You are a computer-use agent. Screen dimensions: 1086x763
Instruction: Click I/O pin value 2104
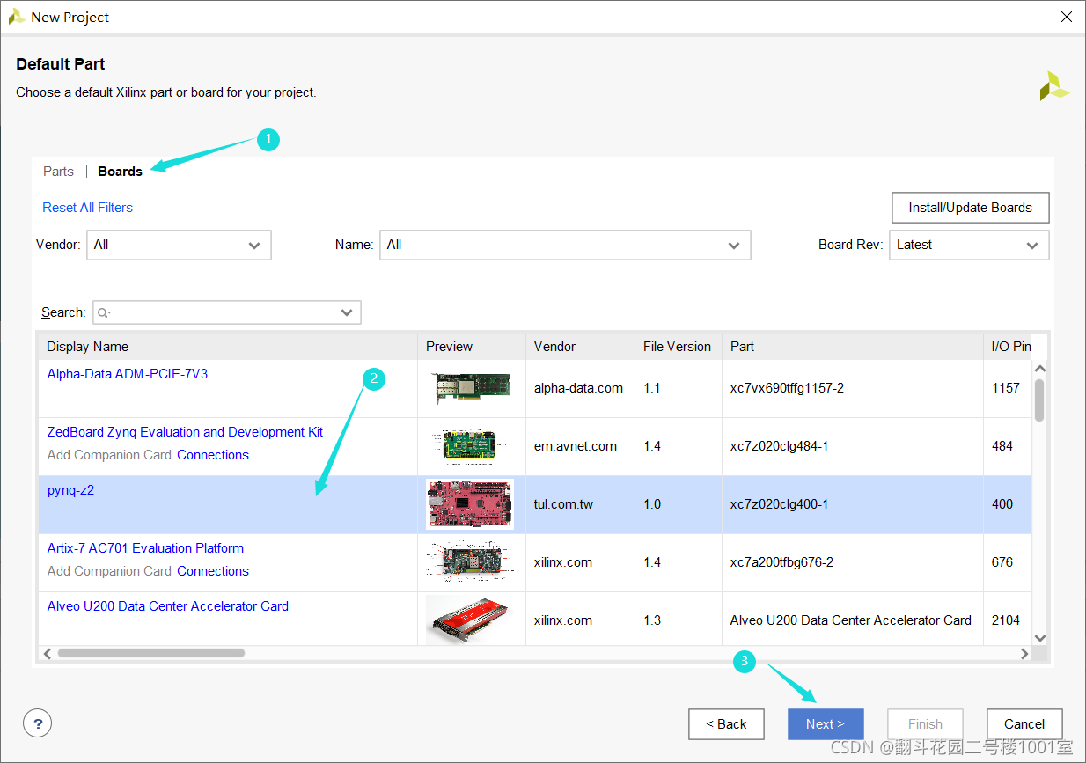click(1005, 620)
